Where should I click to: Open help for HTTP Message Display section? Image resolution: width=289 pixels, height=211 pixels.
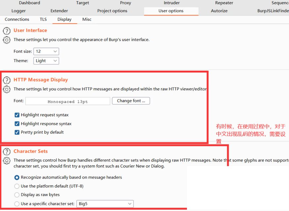coord(7,80)
